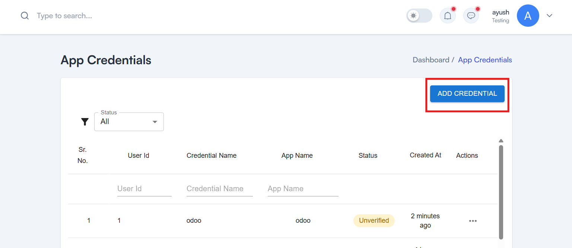Click the filter funnel icon

point(85,122)
